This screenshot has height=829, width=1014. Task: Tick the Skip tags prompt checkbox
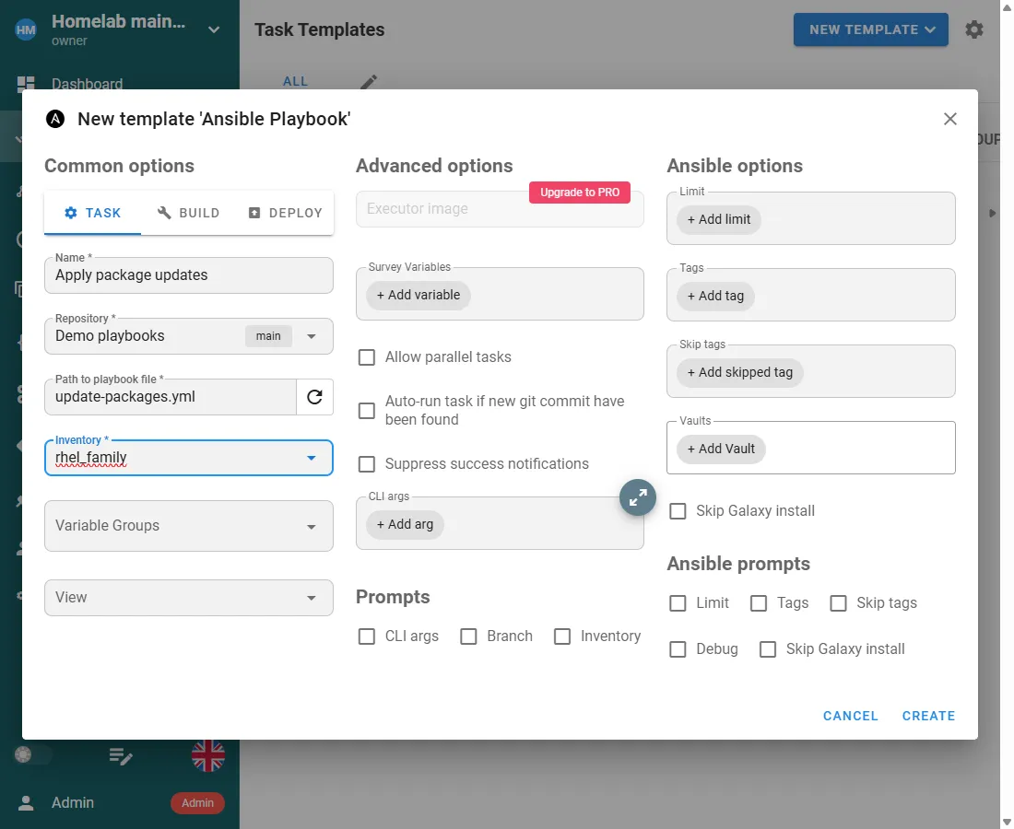pyautogui.click(x=838, y=602)
